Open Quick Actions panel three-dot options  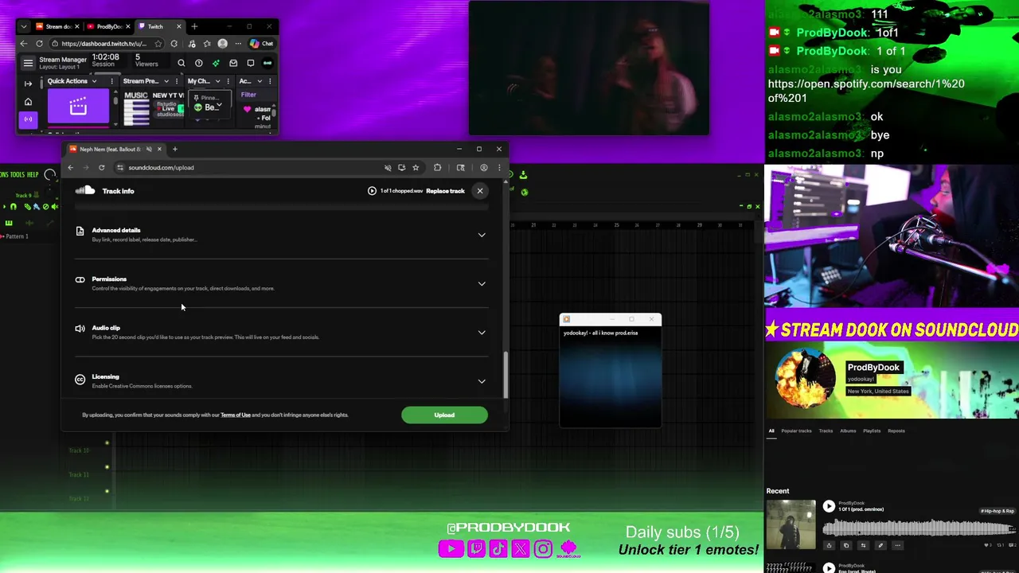point(111,81)
